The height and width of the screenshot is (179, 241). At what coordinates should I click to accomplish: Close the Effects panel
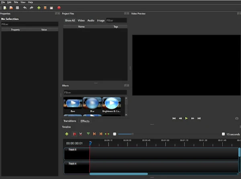coord(128,85)
